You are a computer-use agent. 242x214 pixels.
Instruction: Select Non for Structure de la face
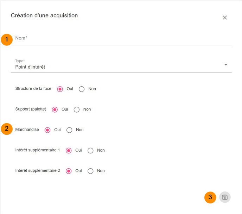pyautogui.click(x=82, y=89)
